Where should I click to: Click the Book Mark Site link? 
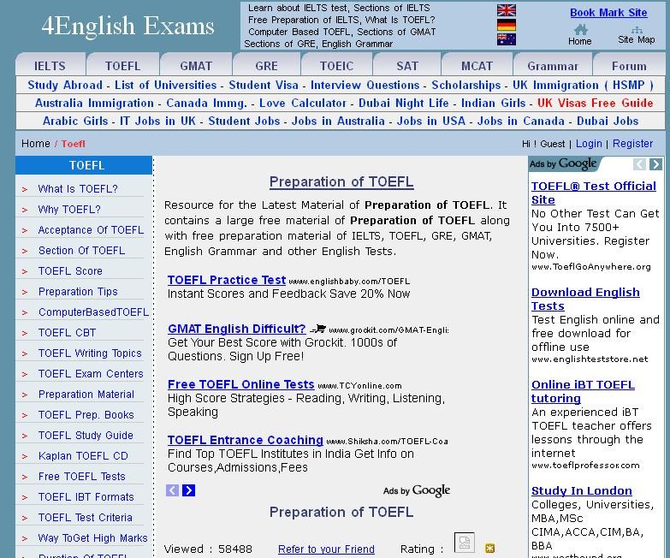[608, 13]
